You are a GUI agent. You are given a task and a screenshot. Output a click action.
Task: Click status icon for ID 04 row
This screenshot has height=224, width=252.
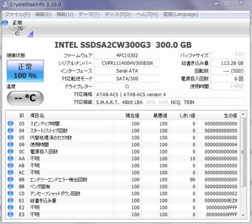[10, 130]
